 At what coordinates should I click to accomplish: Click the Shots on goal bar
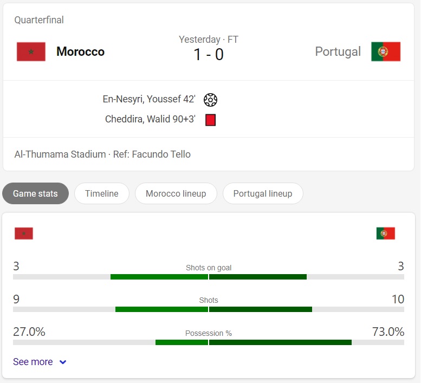[x=209, y=277]
